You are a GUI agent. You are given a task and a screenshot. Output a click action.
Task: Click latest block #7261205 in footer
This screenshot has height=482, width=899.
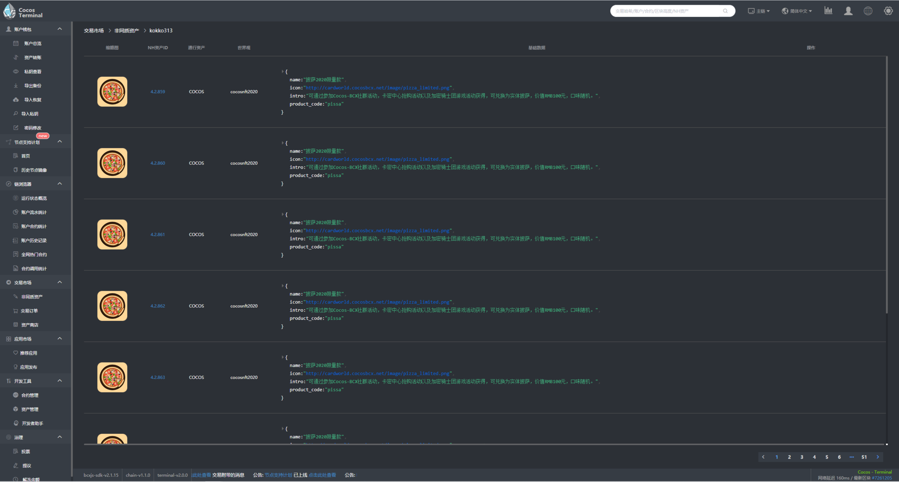click(x=882, y=478)
